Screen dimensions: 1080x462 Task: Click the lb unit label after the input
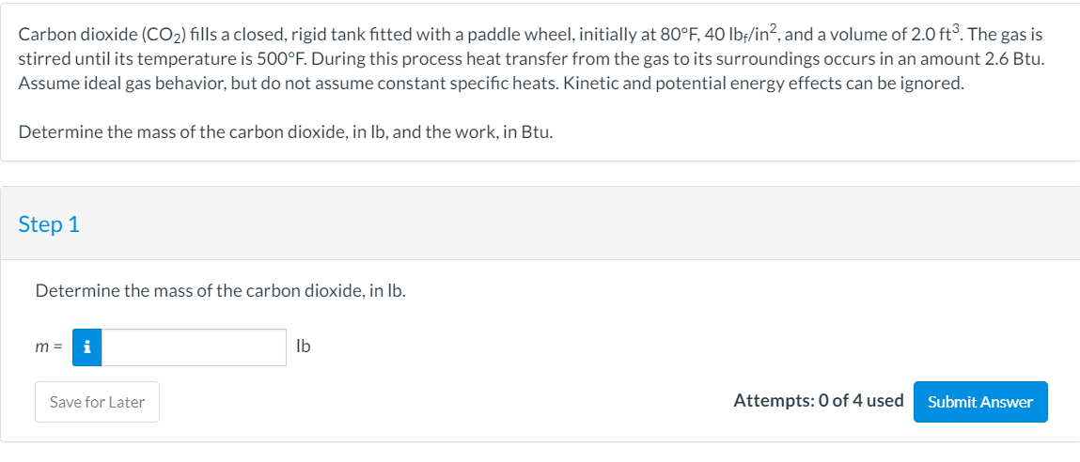(x=303, y=346)
